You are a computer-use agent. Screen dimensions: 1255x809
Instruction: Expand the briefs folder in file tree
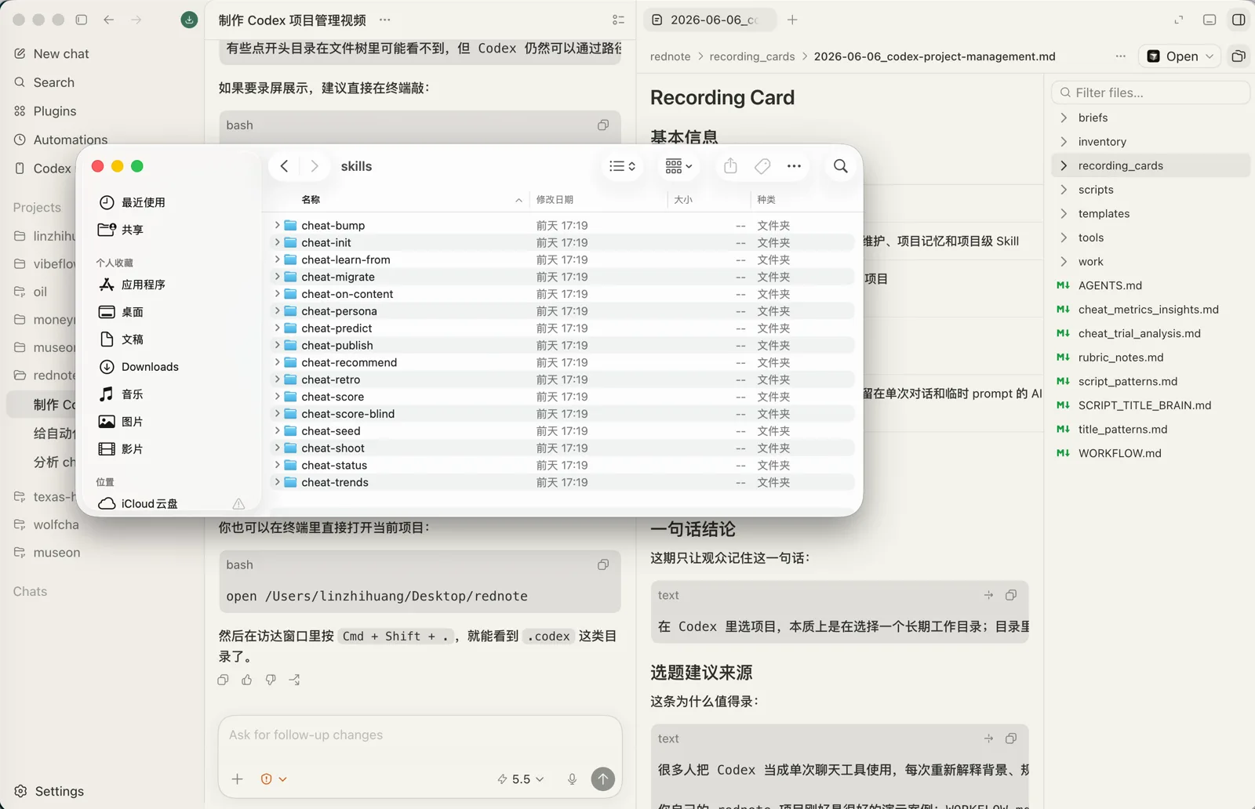click(1064, 118)
